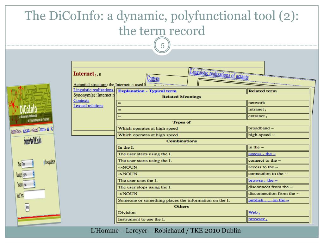324x243 pixels.
Task: Click the Someone or something places explanation cell
Action: coord(182,200)
